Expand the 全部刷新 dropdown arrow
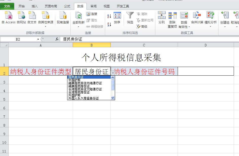The height and width of the screenshot is (156, 239). pyautogui.click(x=79, y=27)
